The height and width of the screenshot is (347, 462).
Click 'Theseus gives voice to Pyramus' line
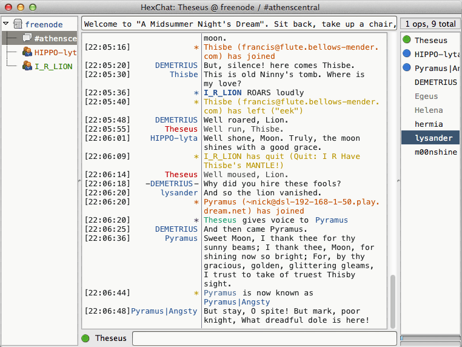[276, 220]
